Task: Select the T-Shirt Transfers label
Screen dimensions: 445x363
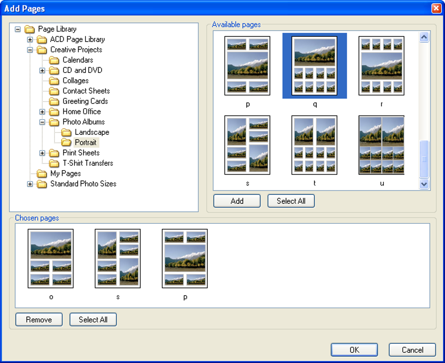Action: point(88,163)
